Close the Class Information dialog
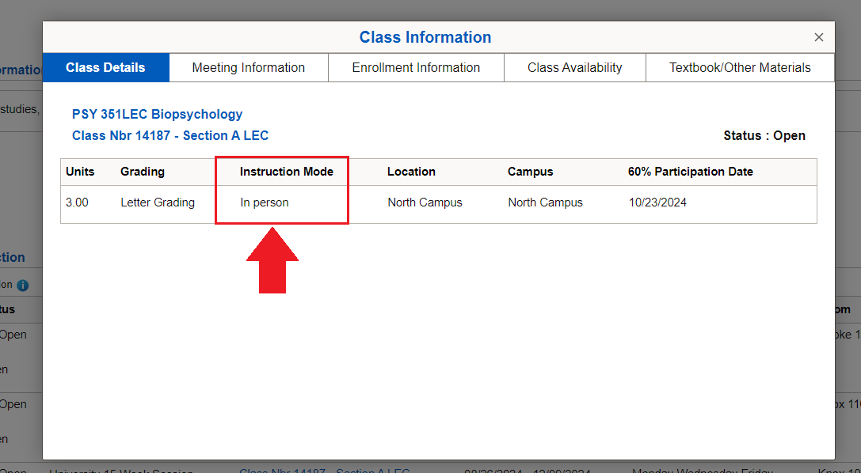Screen dimensions: 861x473 (x=818, y=36)
